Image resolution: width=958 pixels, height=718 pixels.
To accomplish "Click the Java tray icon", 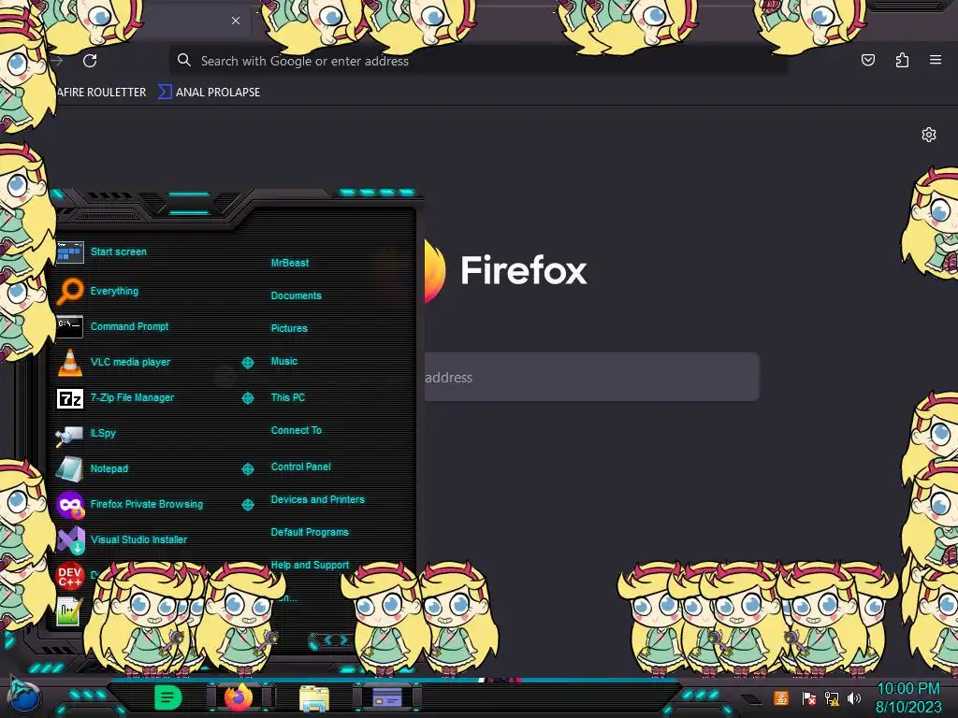I will click(781, 697).
